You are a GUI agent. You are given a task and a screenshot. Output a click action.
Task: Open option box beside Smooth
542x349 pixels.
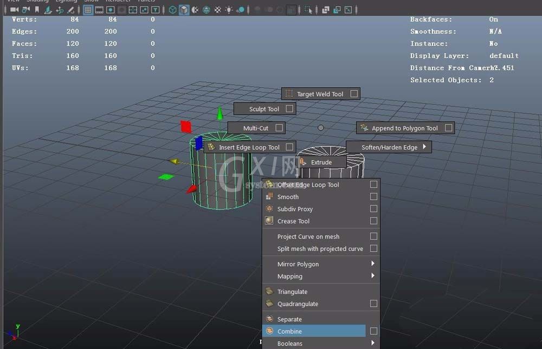[x=373, y=196]
